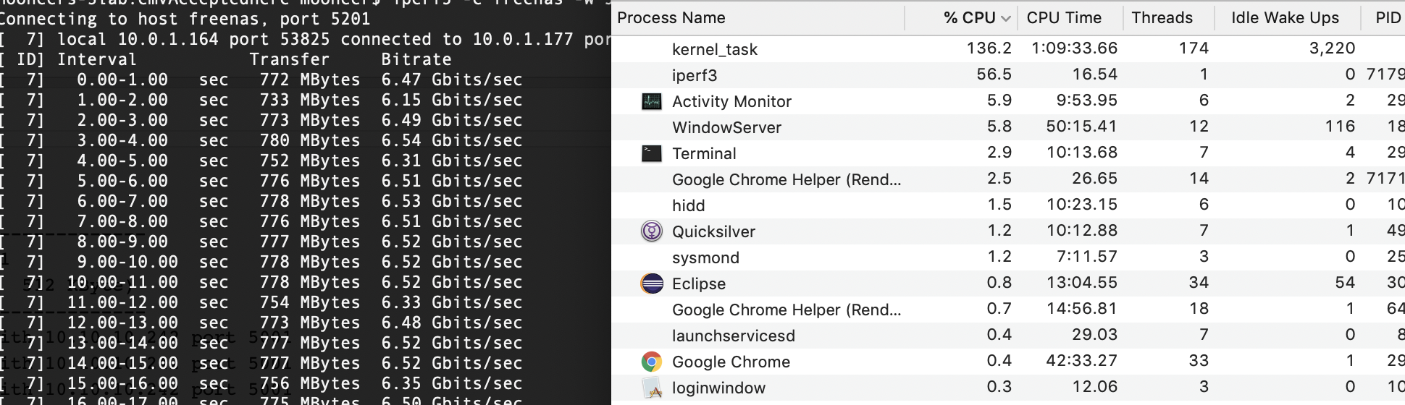This screenshot has width=1405, height=405.
Task: Click Terminal row for interval 0.00-1.00
Action: pos(261,80)
